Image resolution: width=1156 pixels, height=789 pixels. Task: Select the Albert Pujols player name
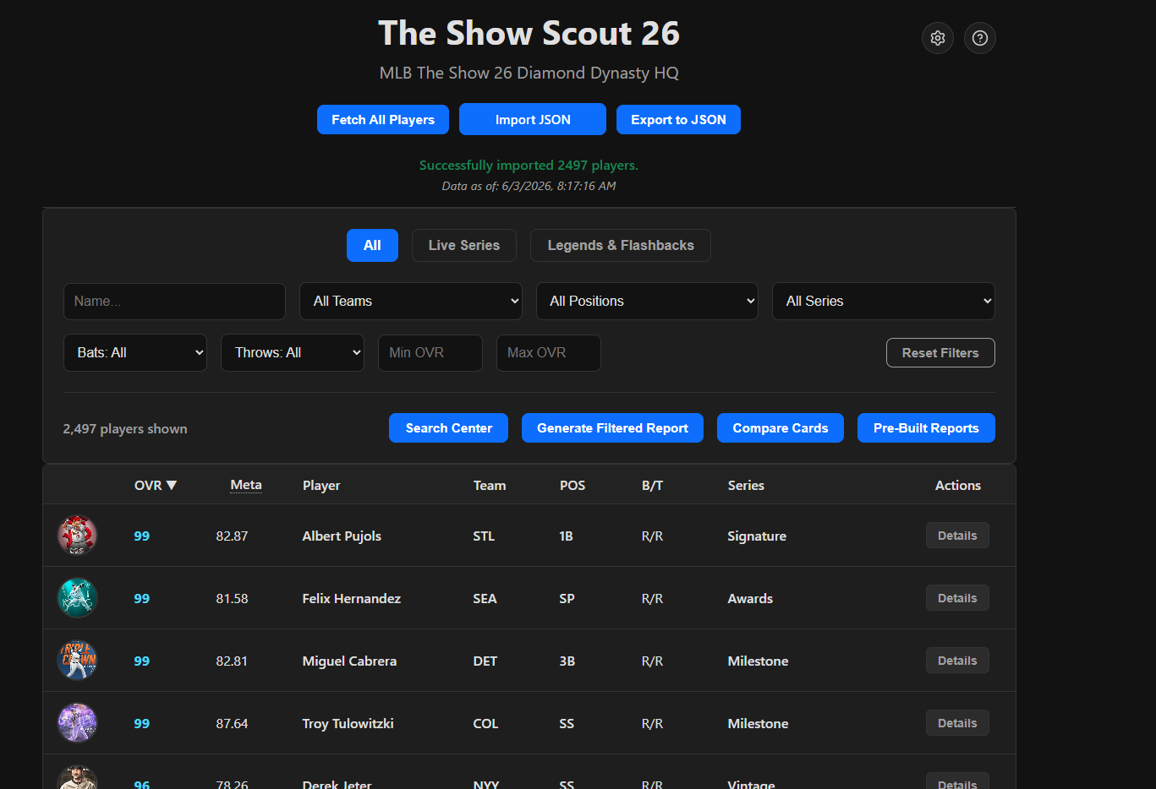pyautogui.click(x=342, y=536)
